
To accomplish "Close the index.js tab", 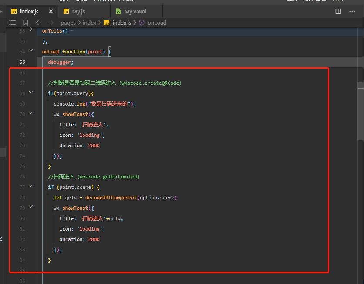I will [x=51, y=11].
